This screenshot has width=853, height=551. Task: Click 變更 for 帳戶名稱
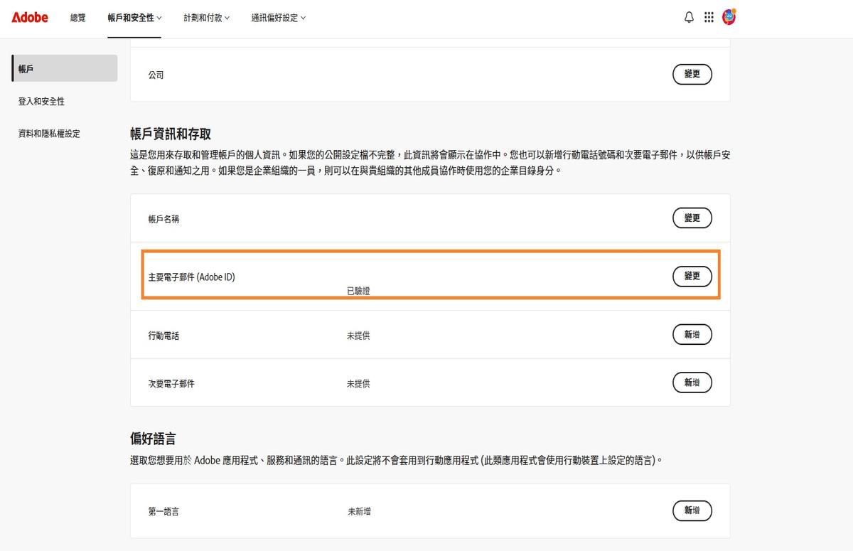coord(691,218)
